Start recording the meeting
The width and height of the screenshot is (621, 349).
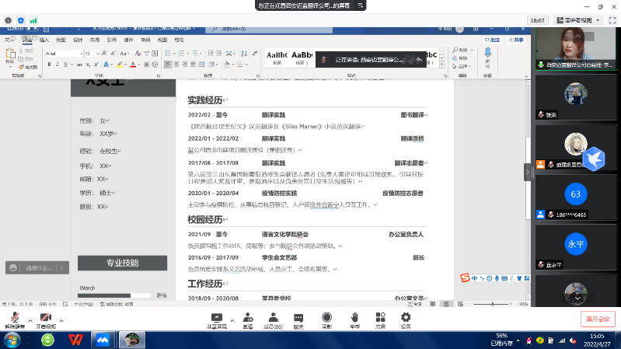(326, 317)
